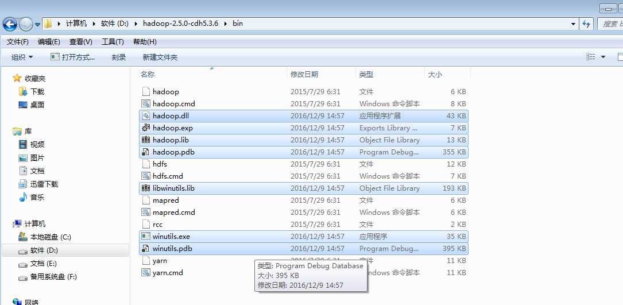Select the hadoop.cmd script icon

(x=146, y=104)
